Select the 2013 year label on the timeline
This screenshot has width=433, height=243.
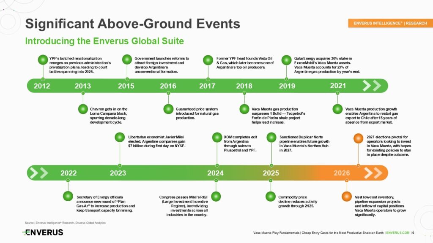[x=82, y=86]
